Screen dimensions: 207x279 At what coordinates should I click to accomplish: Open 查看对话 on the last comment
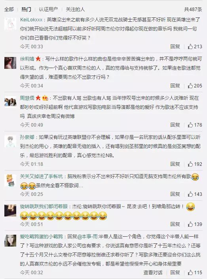click(153, 272)
